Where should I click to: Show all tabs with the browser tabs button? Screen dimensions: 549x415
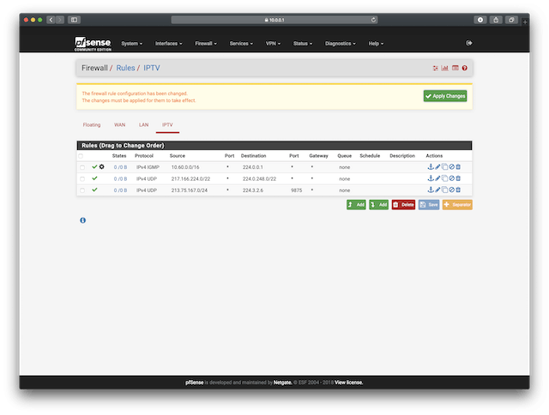(x=511, y=20)
